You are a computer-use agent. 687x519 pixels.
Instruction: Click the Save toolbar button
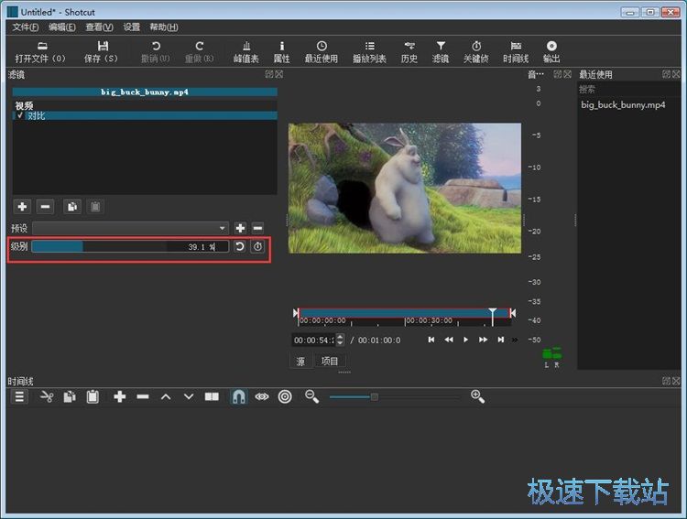click(x=101, y=51)
